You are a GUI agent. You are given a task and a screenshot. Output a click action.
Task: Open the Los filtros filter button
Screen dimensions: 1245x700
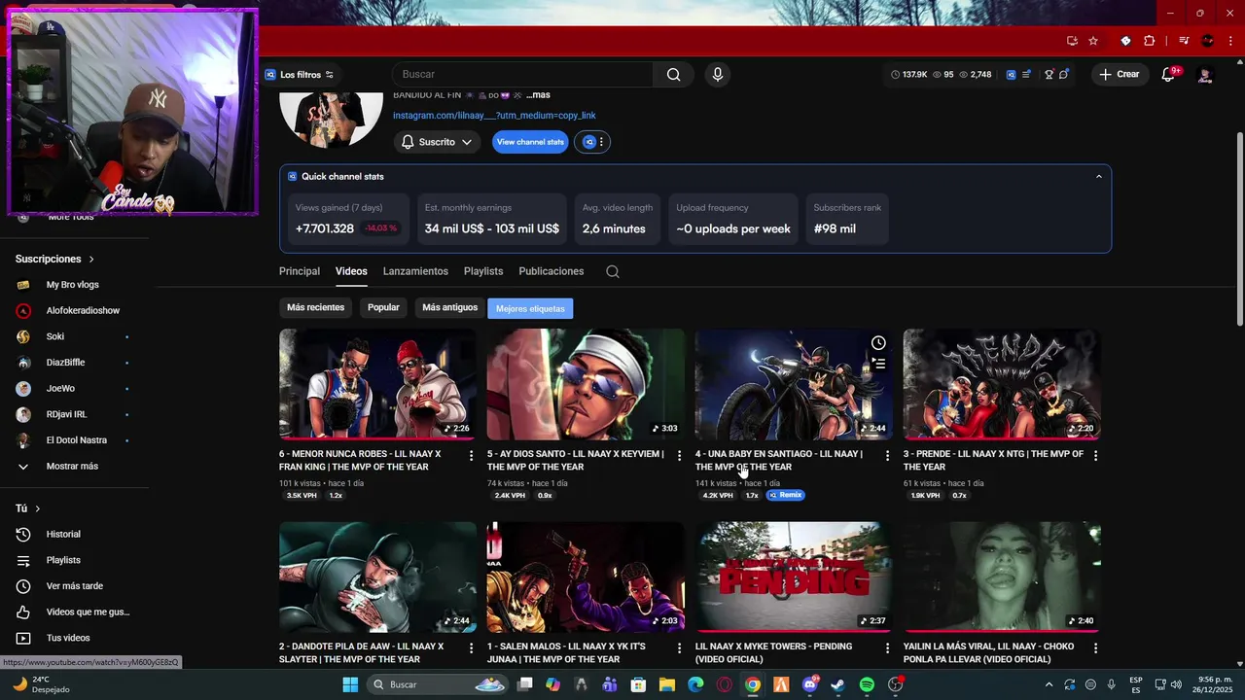pos(300,75)
